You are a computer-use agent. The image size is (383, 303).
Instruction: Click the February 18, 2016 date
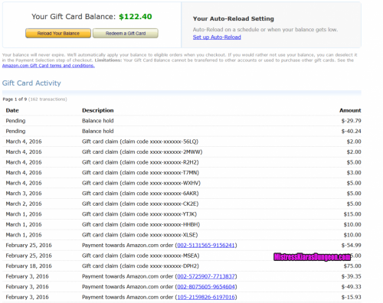click(28, 266)
